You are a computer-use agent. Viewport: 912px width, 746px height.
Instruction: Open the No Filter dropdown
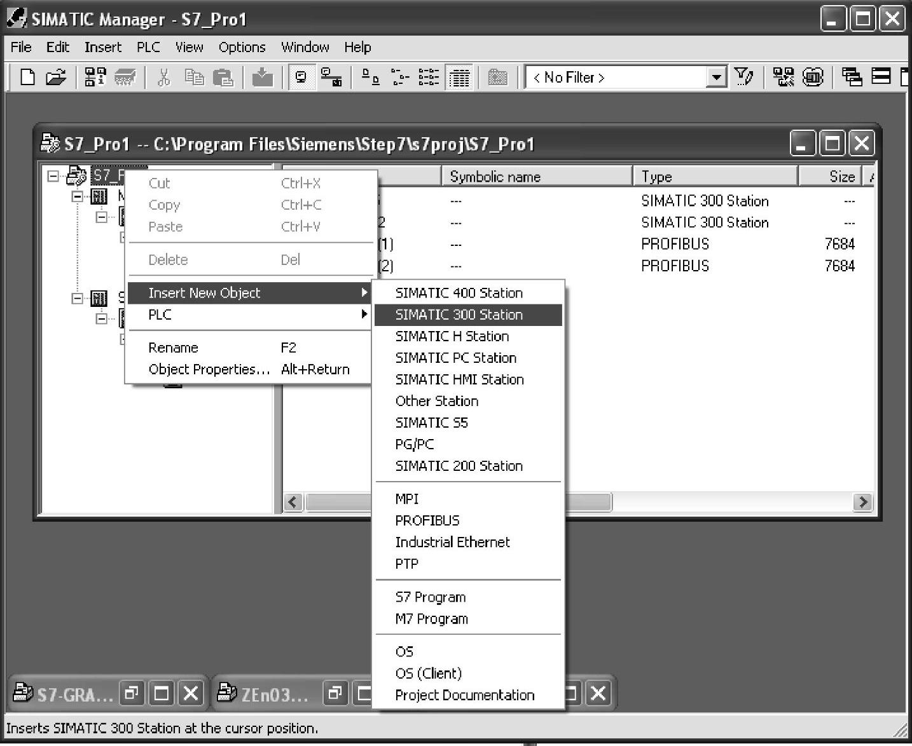pyautogui.click(x=717, y=78)
